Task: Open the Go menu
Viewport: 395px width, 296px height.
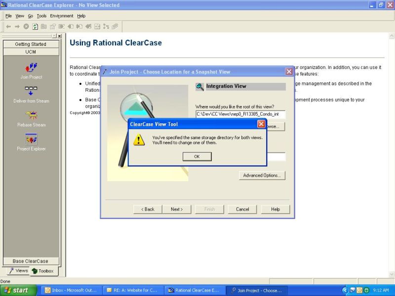Action: click(30, 16)
